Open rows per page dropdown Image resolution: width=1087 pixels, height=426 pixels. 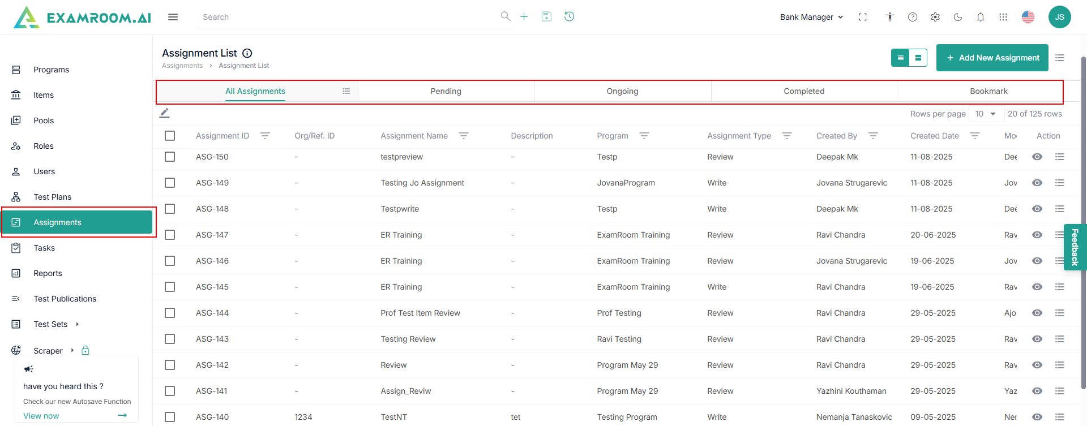pos(986,114)
